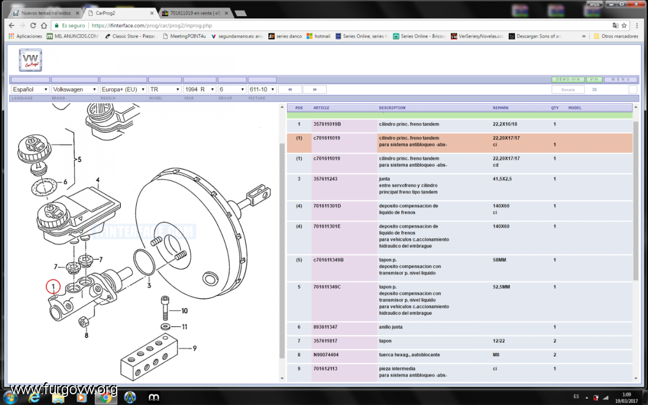The image size is (648, 405).
Task: Click the diagram pane vertical scrollbar
Action: coord(282,251)
